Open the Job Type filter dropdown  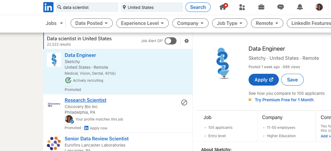(x=230, y=23)
